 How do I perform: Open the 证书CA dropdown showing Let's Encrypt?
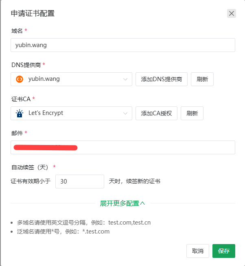[x=71, y=113]
